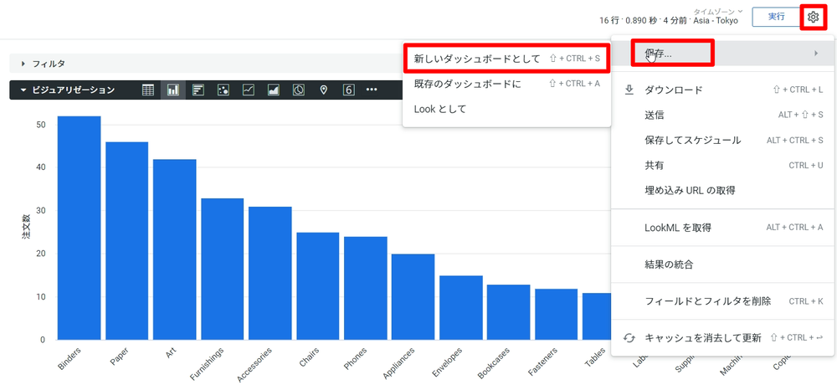Select 送信 from the menu

point(723,115)
